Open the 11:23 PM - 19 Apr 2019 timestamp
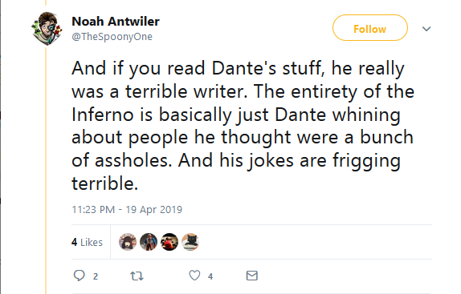Screen dimensions: 461x294 (127, 210)
